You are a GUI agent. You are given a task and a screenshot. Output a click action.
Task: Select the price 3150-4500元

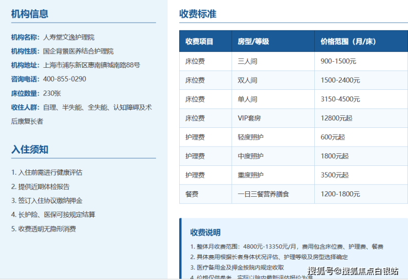tap(340, 99)
